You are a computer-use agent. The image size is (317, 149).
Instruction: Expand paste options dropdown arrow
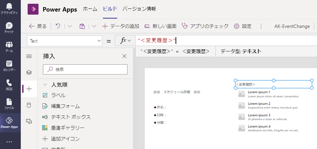(x=94, y=26)
